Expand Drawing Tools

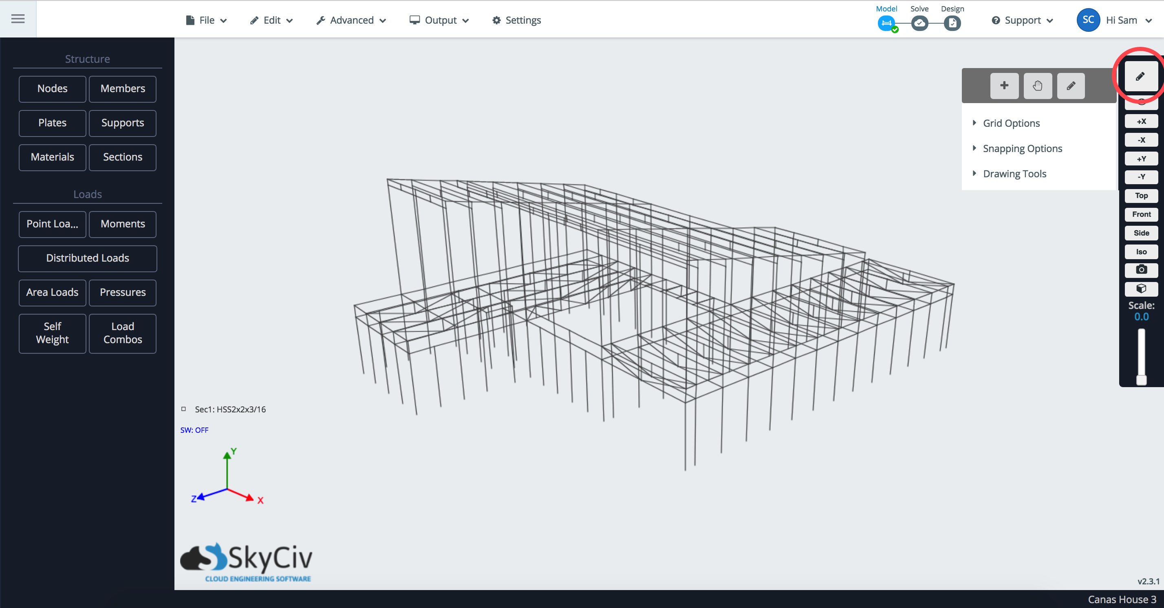tap(1014, 174)
